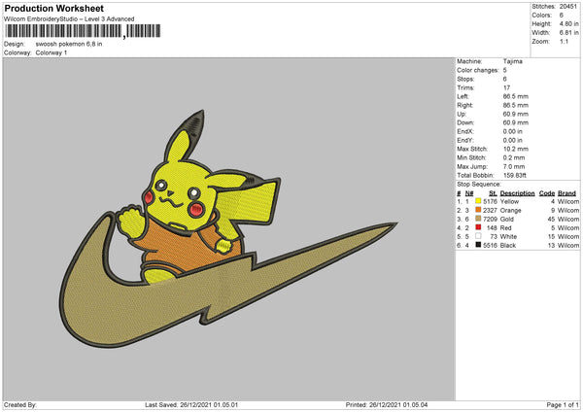The width and height of the screenshot is (583, 412).
Task: Click the Trims value '17'
Action: point(506,87)
